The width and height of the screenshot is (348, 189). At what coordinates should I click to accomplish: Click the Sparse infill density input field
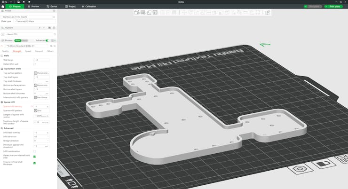[x=40, y=106]
